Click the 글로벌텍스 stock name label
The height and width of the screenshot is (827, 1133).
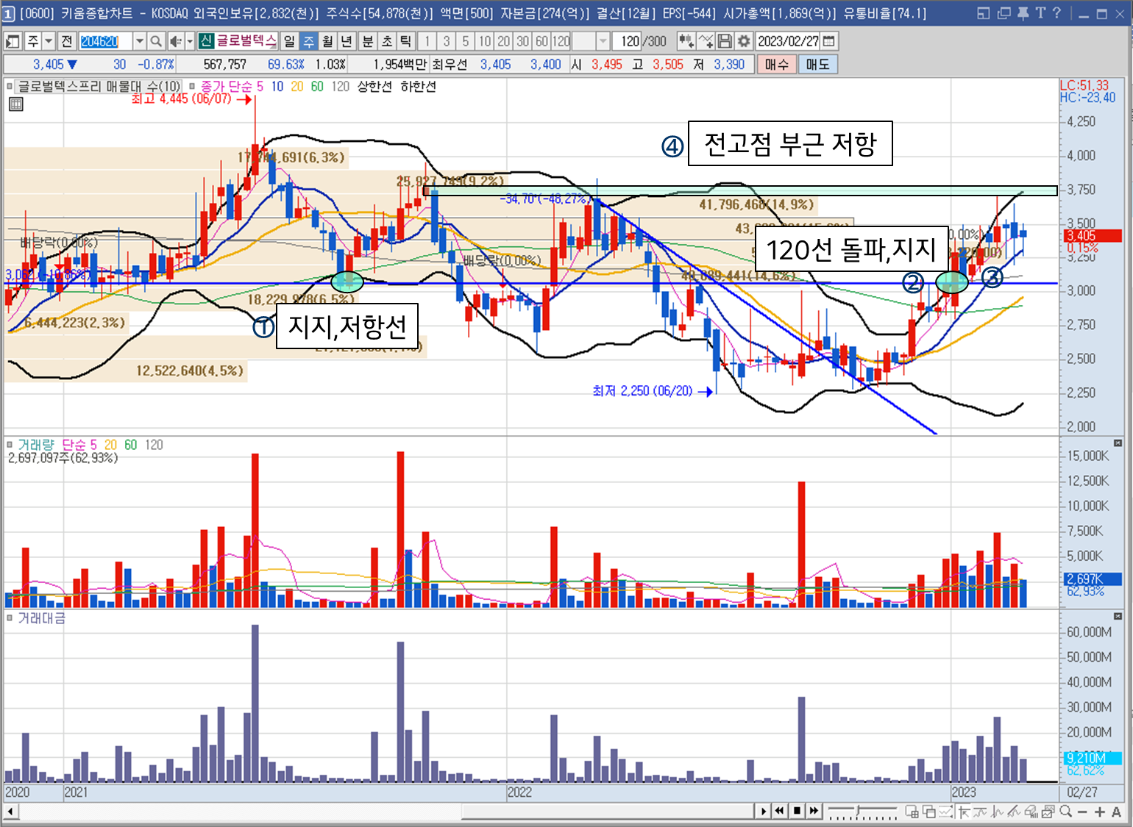pos(246,41)
